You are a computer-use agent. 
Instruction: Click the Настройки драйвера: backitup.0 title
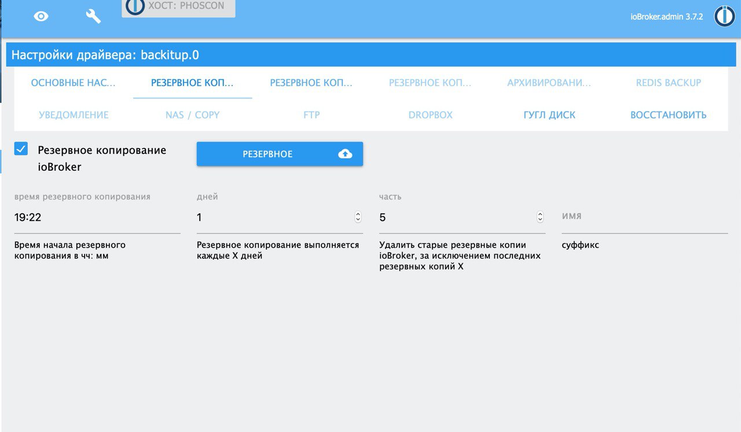click(x=105, y=56)
